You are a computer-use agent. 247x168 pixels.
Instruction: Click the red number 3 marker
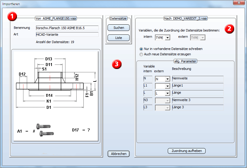click(118, 64)
